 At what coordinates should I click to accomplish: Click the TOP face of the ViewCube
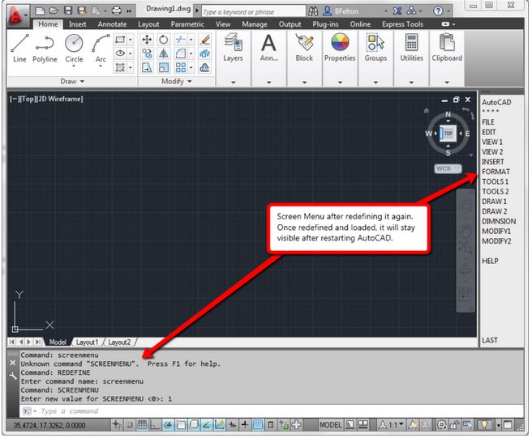[x=448, y=134]
